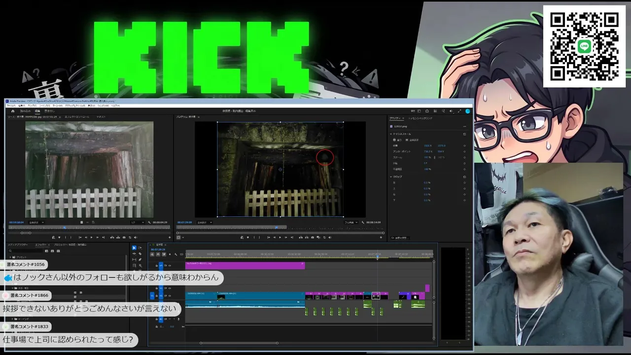This screenshot has width=631, height=355.
Task: Choose the Ripple Edit tool
Action: pyautogui.click(x=134, y=254)
